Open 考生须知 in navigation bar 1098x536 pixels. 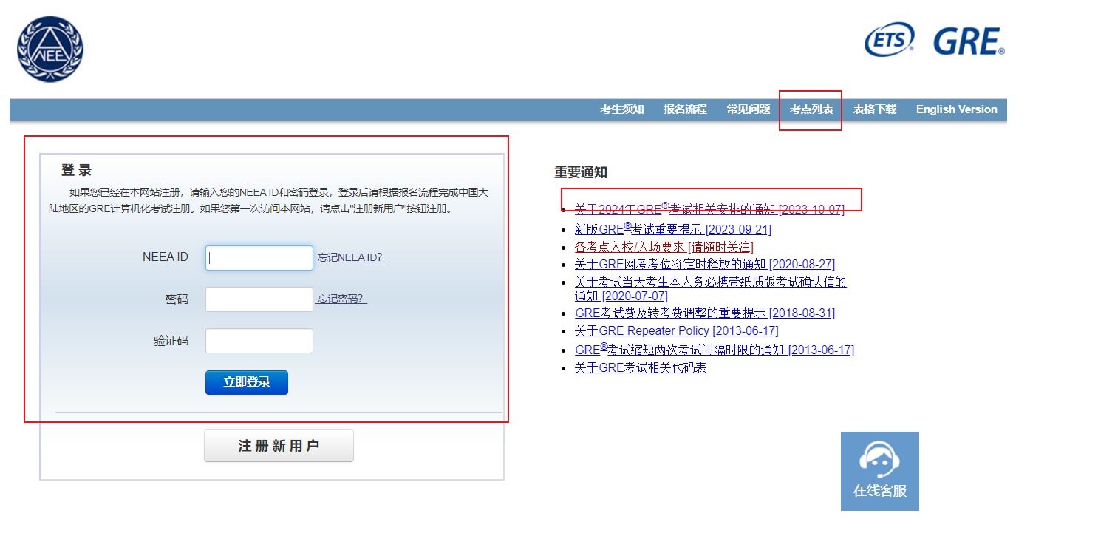[621, 109]
